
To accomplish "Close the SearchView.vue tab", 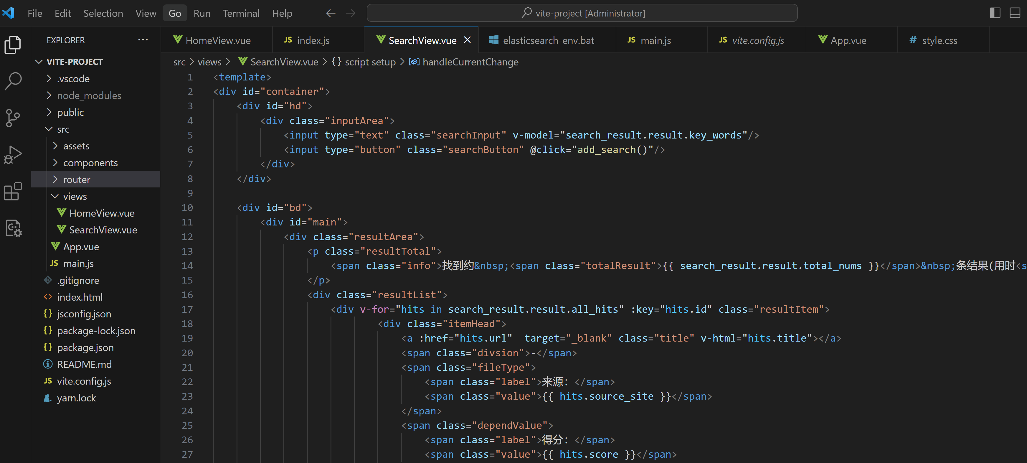I will tap(468, 40).
